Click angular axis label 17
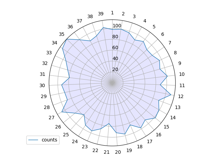 (150, 141)
